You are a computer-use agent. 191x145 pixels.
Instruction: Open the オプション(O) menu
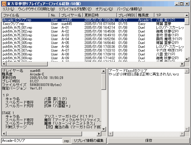(x=104, y=9)
